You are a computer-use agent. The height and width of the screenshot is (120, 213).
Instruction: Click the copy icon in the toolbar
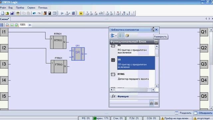pos(24,13)
